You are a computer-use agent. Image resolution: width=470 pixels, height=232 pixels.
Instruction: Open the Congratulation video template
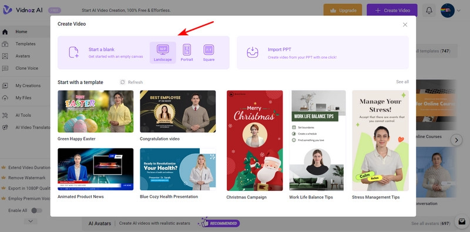[x=178, y=112]
